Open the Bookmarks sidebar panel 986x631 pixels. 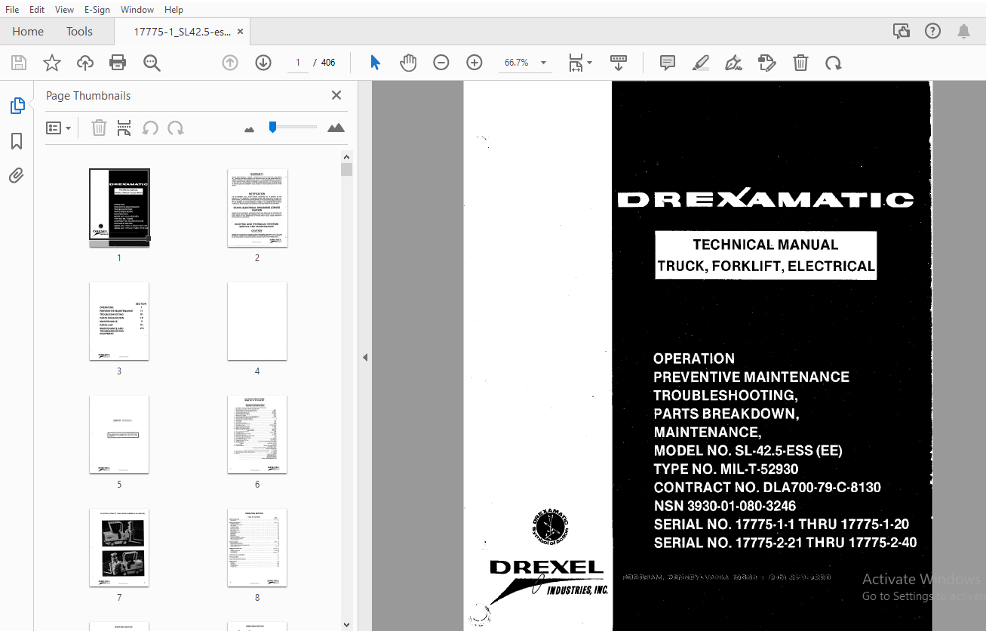coord(17,141)
